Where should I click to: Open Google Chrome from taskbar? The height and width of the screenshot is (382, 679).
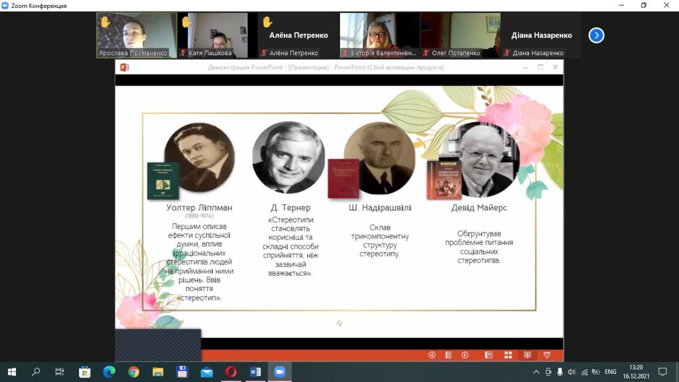click(133, 372)
